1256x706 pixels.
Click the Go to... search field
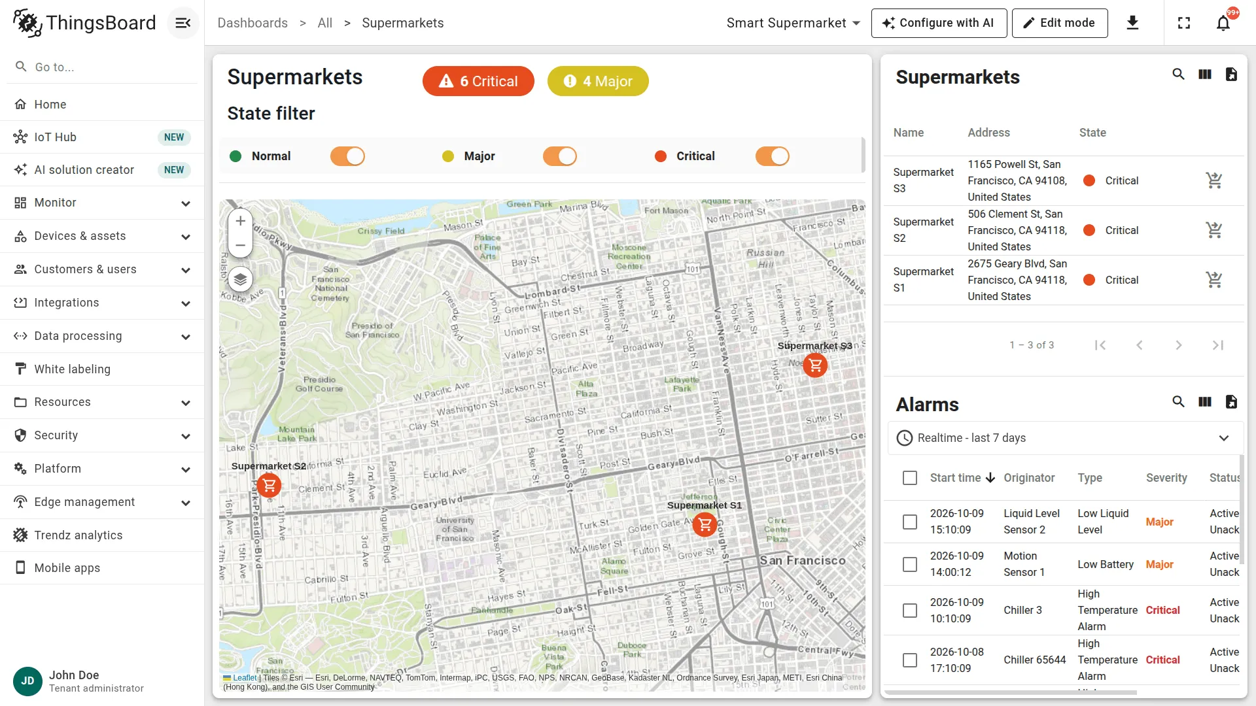(x=102, y=67)
